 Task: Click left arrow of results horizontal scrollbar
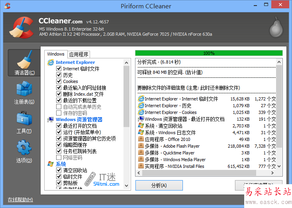(x=139, y=173)
